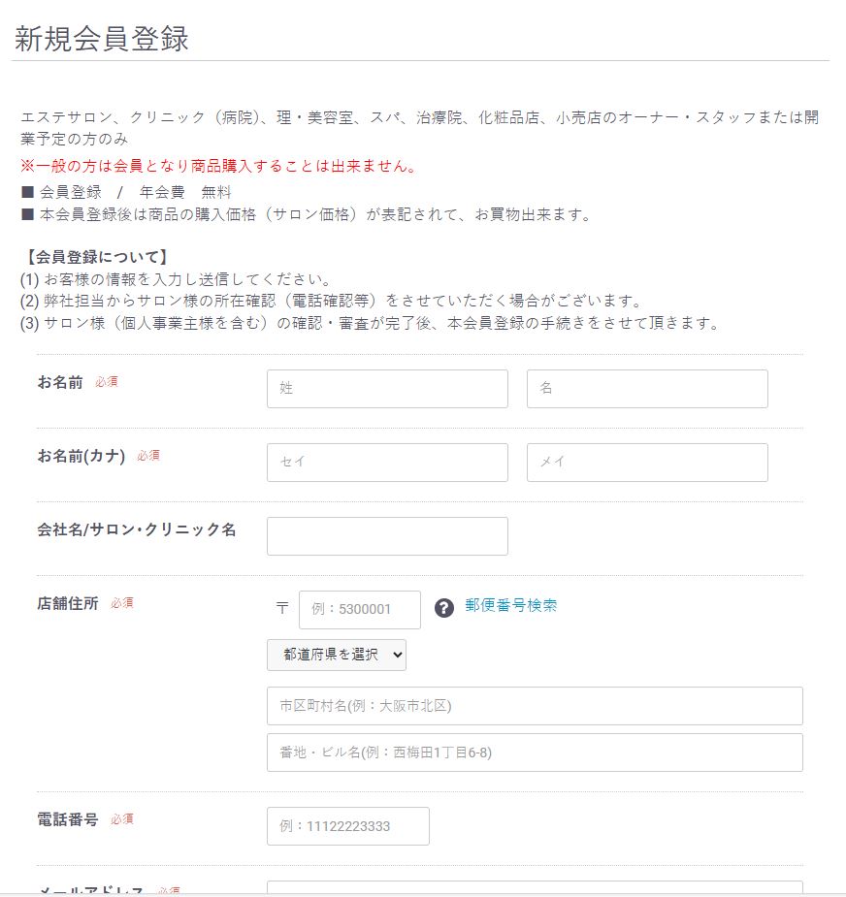Open the 郵便番号検索 postal code search link
The width and height of the screenshot is (846, 897).
pyautogui.click(x=511, y=606)
